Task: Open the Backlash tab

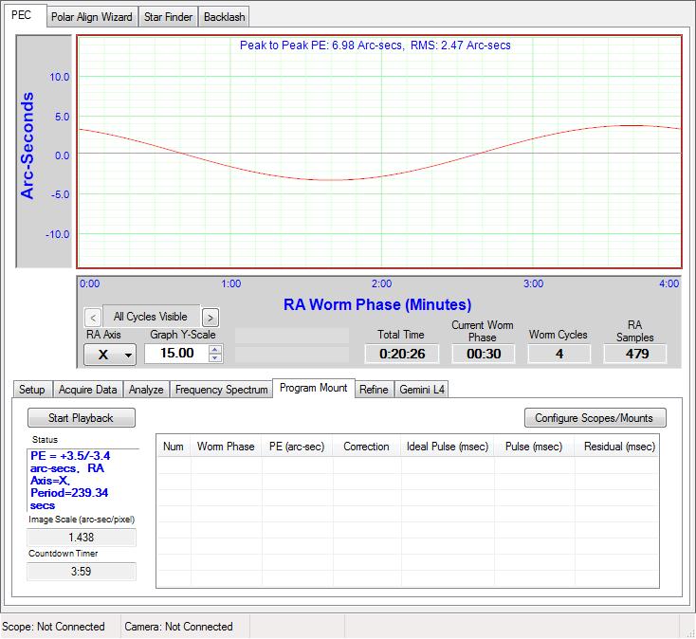Action: point(224,17)
